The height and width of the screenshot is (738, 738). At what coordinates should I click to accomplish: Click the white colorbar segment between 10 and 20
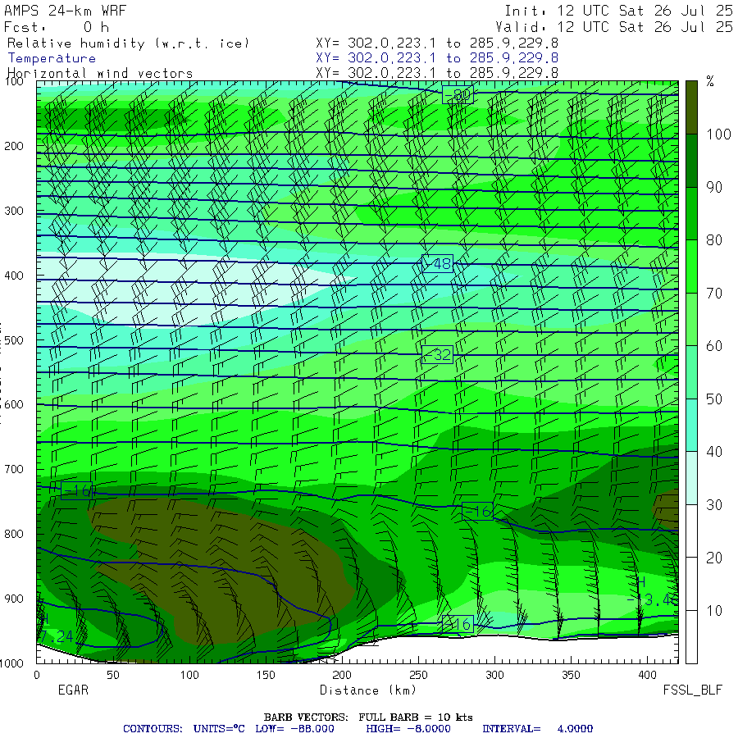click(x=691, y=584)
